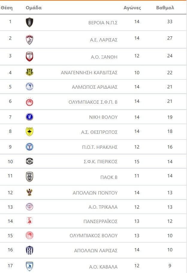Screen dimensions: 187x273
Task: Click the ΑΠΟΛΛΩΝ ΠΟΝΤΟΥ eagle logo
Action: click(29, 192)
